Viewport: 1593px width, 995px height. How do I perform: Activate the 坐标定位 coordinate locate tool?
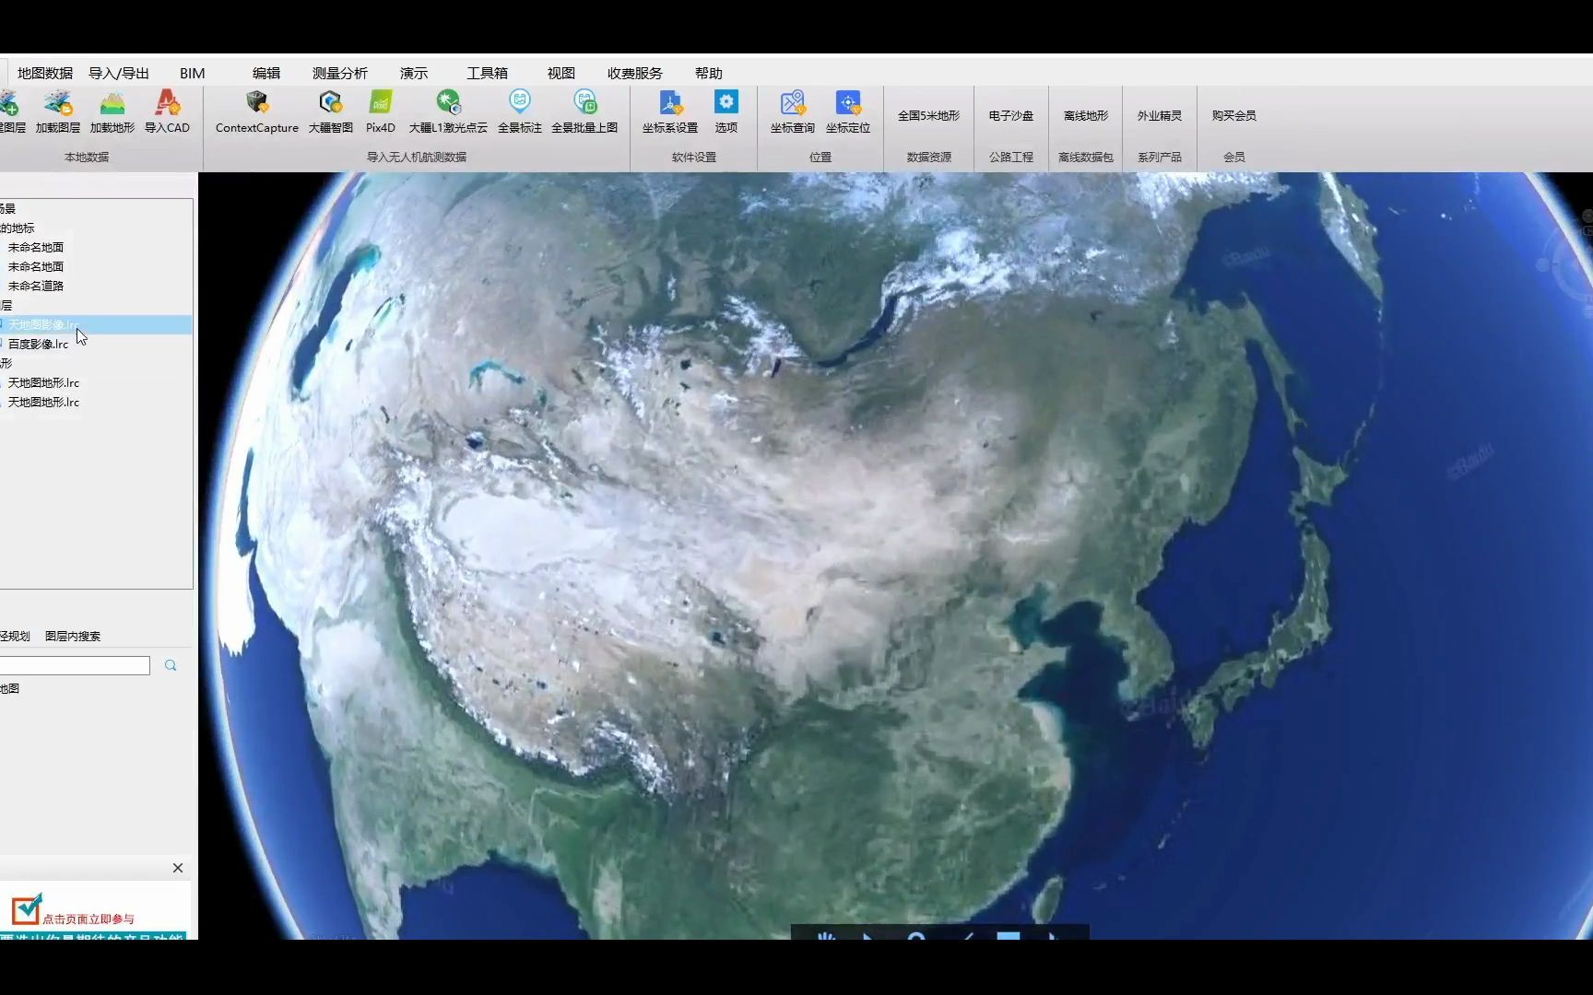[x=848, y=112]
